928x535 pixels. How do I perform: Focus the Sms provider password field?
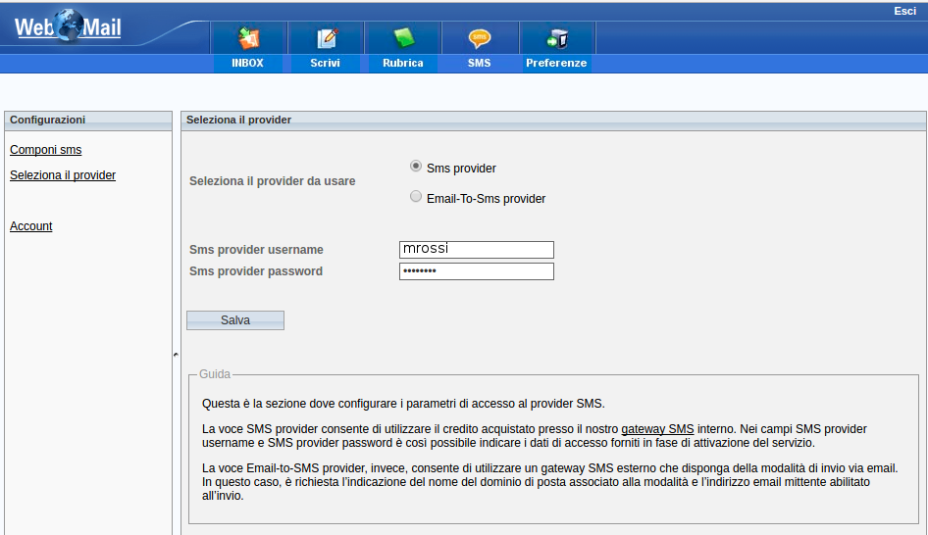click(x=477, y=271)
